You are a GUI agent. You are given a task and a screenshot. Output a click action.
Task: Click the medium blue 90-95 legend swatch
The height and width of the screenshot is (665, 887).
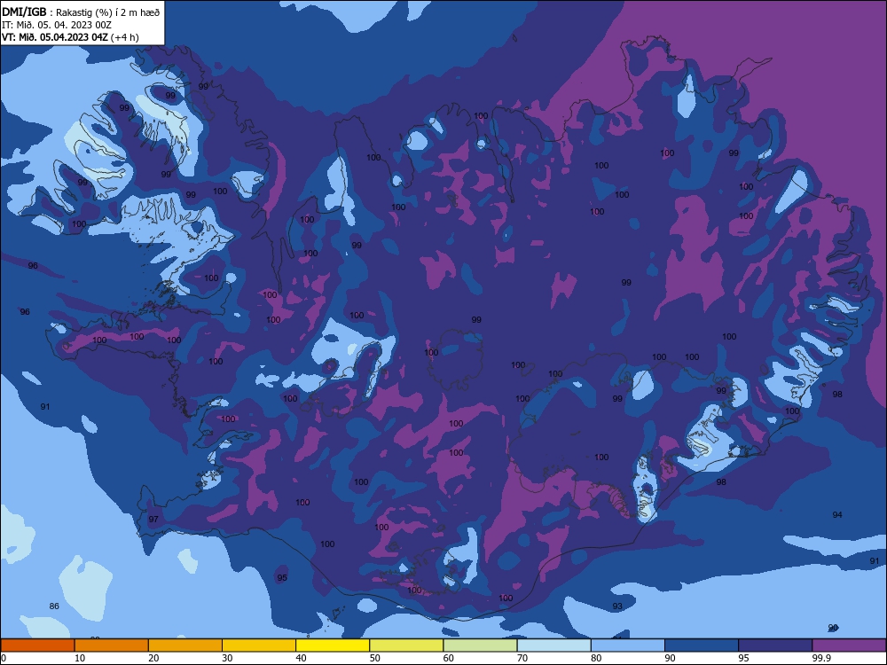point(702,645)
